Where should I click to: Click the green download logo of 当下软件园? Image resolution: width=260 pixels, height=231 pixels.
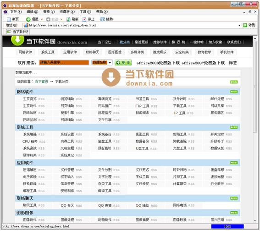[x=17, y=40]
